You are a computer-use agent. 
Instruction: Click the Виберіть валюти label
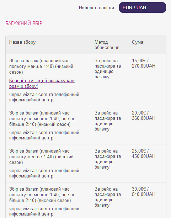pyautogui.click(x=97, y=8)
